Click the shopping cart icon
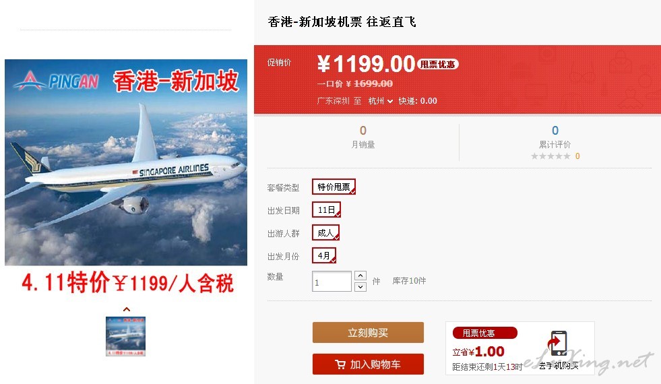This screenshot has width=661, height=384. point(340,364)
